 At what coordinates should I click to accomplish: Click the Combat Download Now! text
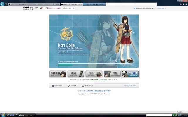(x=68, y=62)
